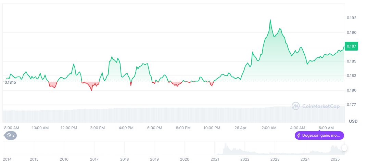Select 2015 on the range navigator

click(34, 159)
